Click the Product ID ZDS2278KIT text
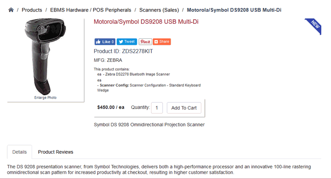331x179 pixels. pyautogui.click(x=123, y=51)
